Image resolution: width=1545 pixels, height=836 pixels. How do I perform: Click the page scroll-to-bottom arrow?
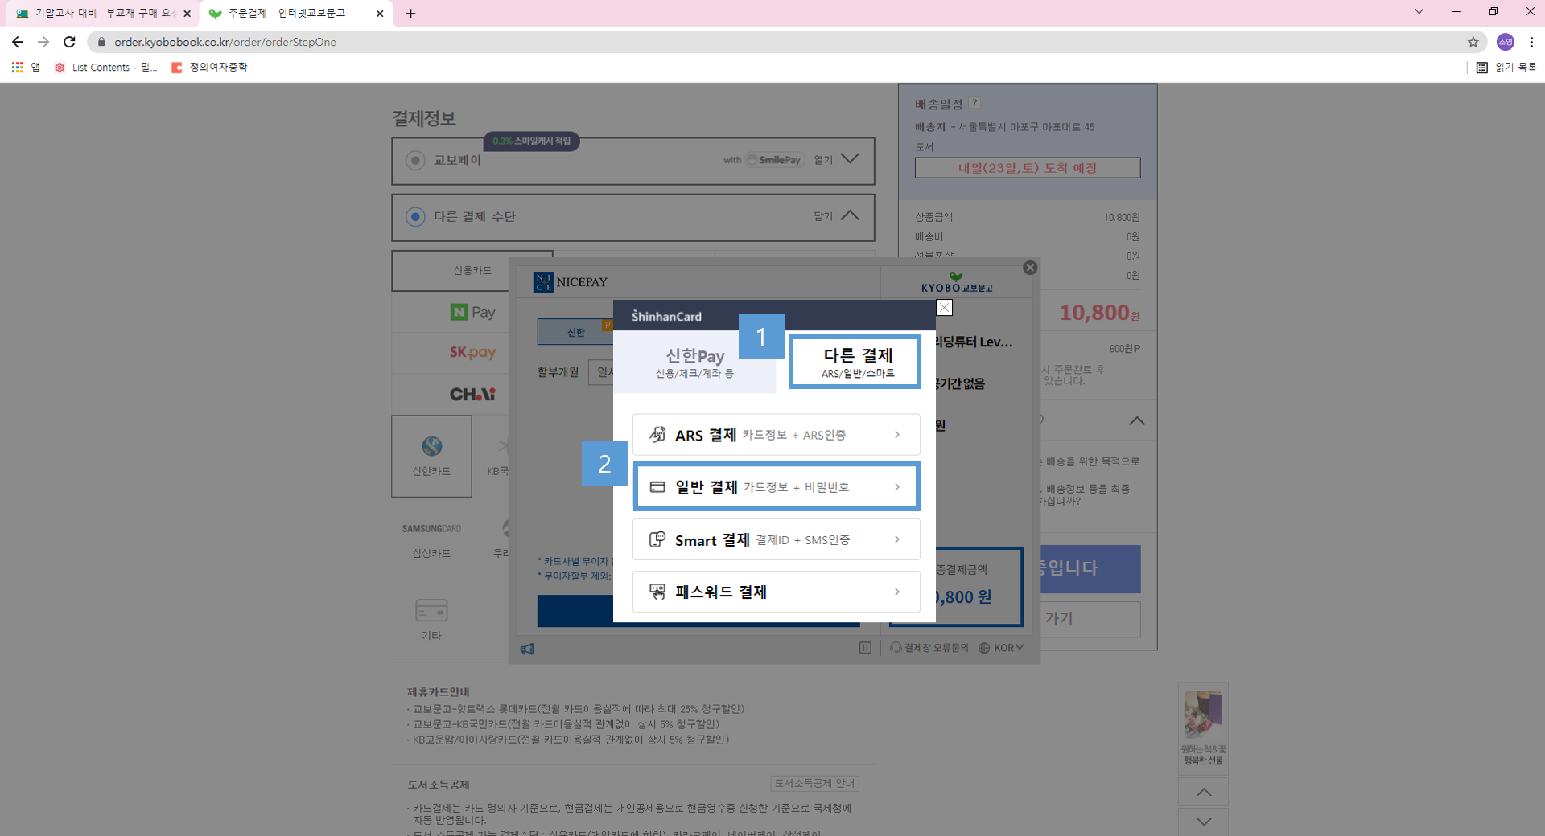coord(1203,822)
